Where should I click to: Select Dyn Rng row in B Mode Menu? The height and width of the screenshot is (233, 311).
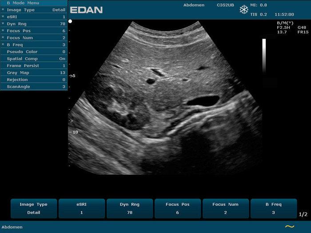[x=34, y=24]
